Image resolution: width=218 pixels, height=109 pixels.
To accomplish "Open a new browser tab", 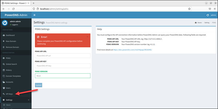I will tap(34, 3).
